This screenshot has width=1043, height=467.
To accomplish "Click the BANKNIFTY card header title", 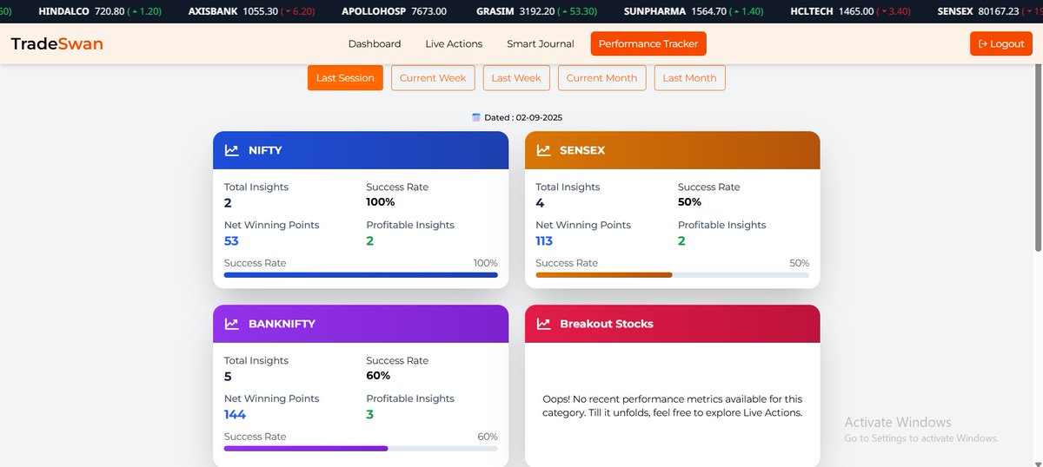I will 282,324.
